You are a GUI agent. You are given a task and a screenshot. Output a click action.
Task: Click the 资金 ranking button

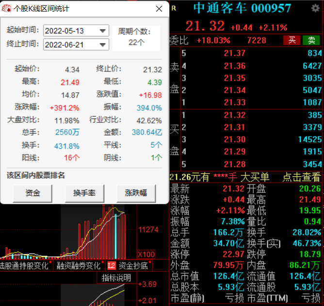click(32, 193)
